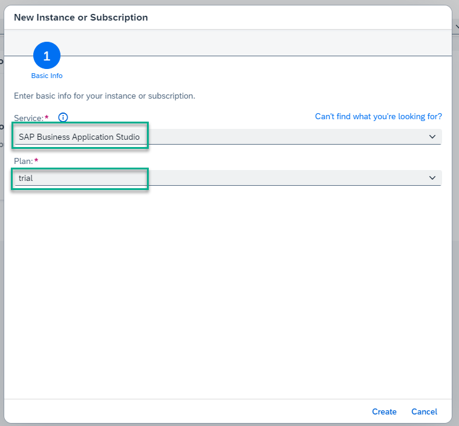The width and height of the screenshot is (459, 426).
Task: Open "Can't find what you're looking for?" link
Action: click(379, 116)
